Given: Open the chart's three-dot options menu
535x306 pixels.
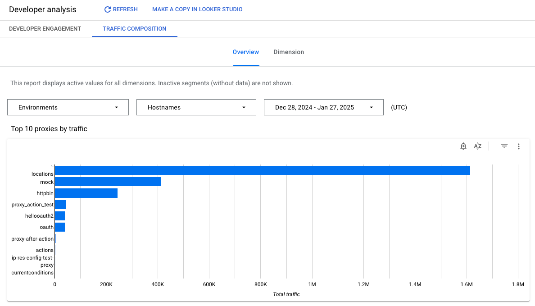Looking at the screenshot, I should click(519, 146).
